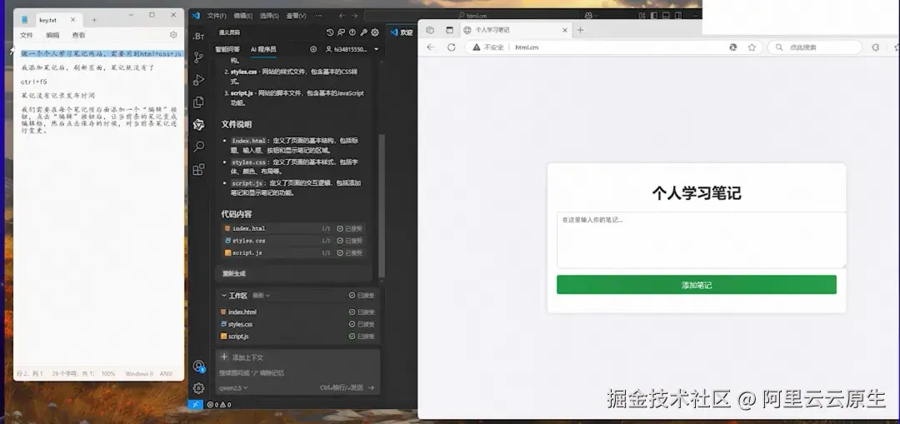Image resolution: width=900 pixels, height=424 pixels.
Task: Click the note textarea on webpage
Action: tap(702, 240)
